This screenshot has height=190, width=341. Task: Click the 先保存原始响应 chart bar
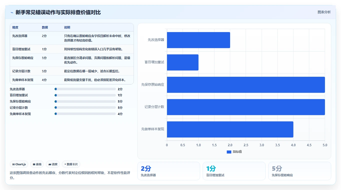click(x=246, y=85)
